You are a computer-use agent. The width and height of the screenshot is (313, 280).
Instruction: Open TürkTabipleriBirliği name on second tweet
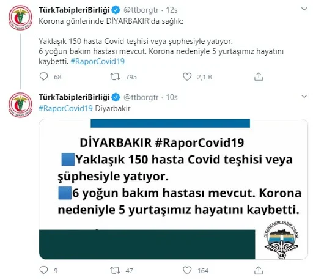[74, 97]
